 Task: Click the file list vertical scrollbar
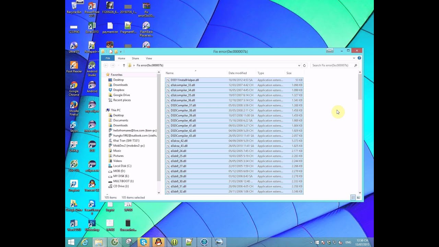pos(360,132)
